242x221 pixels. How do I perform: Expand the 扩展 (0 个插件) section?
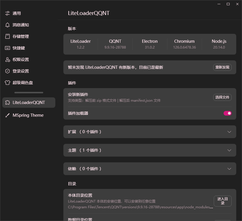pos(150,132)
